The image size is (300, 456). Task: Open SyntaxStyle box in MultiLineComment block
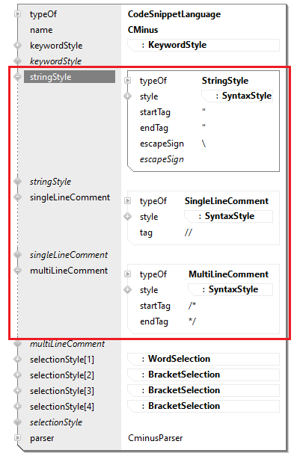pos(230,289)
